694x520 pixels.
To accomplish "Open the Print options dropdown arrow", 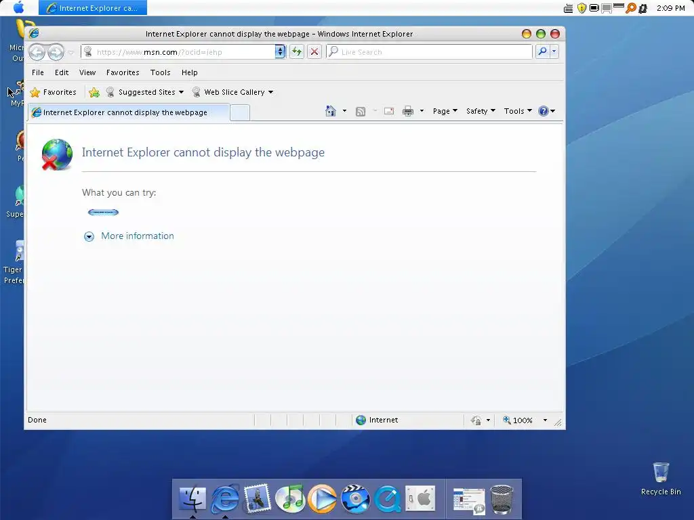I will (422, 111).
